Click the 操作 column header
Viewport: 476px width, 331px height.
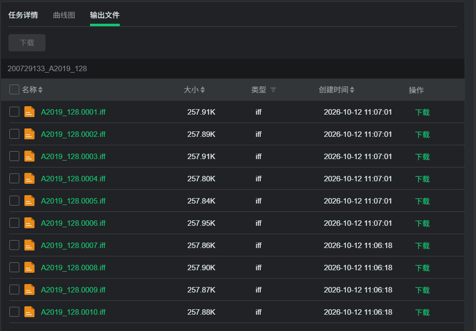(x=416, y=90)
